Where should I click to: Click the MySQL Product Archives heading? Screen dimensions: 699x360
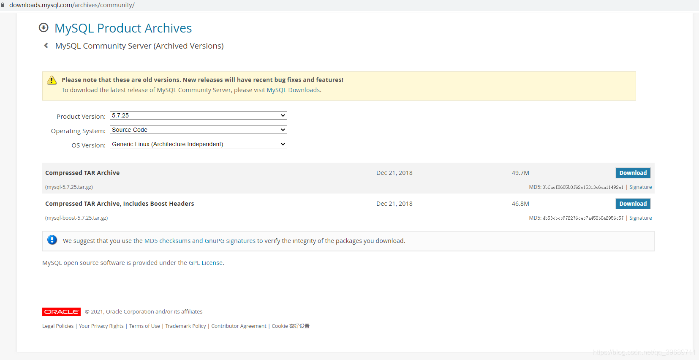(123, 28)
